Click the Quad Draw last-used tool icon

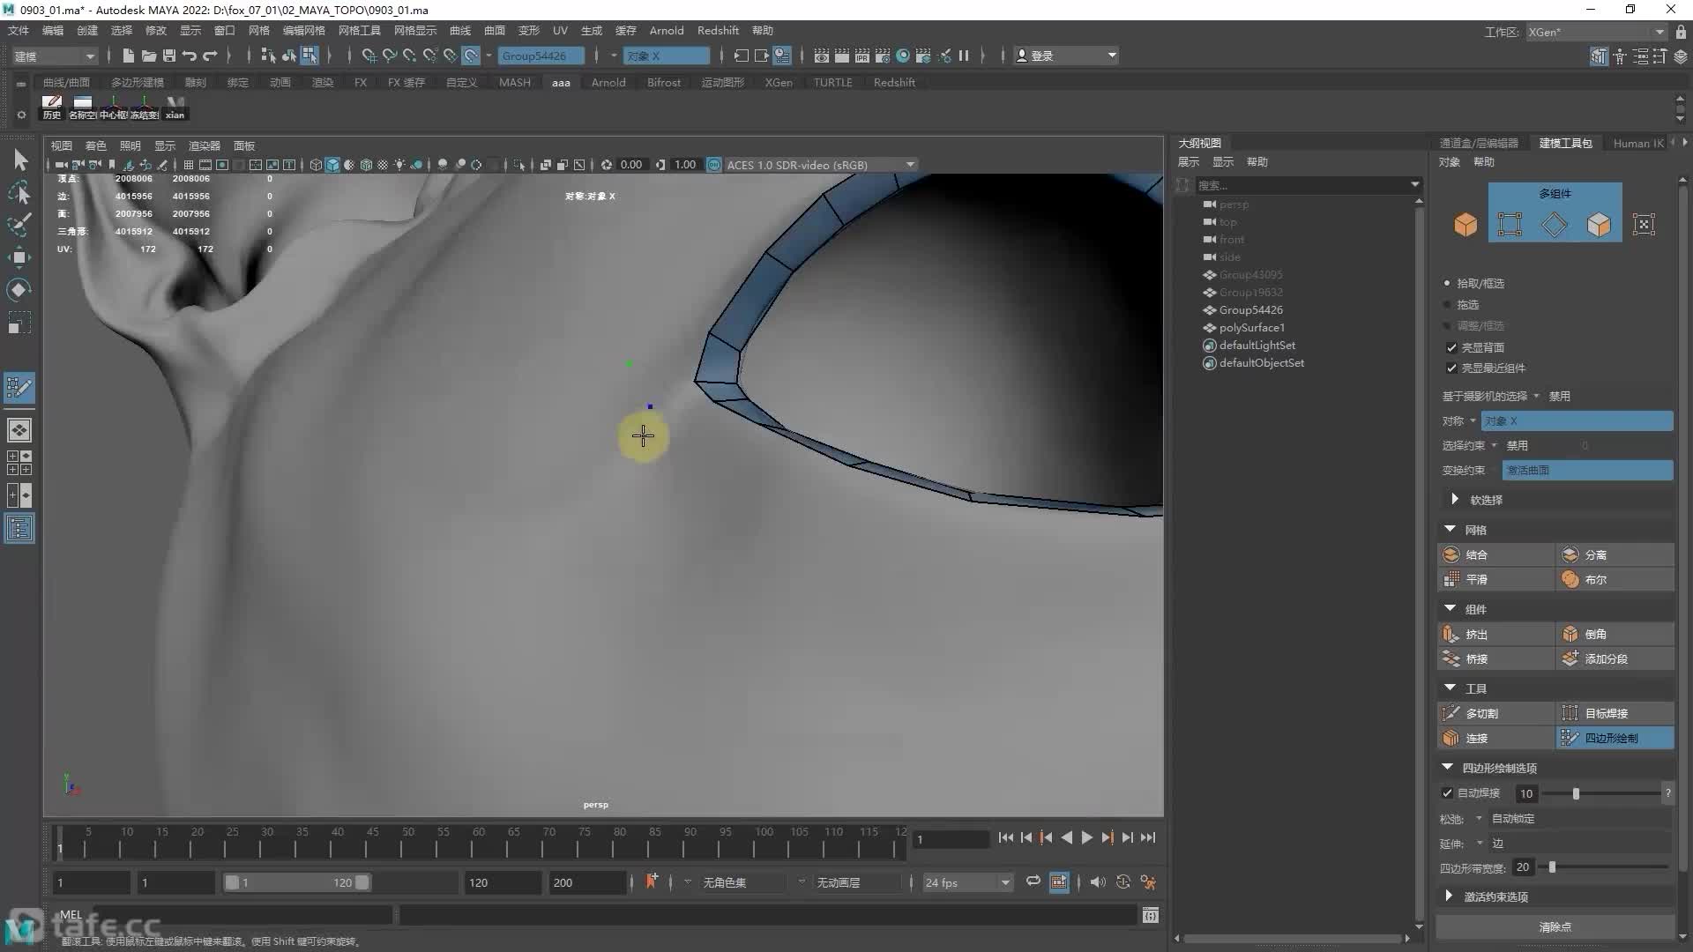(x=19, y=387)
